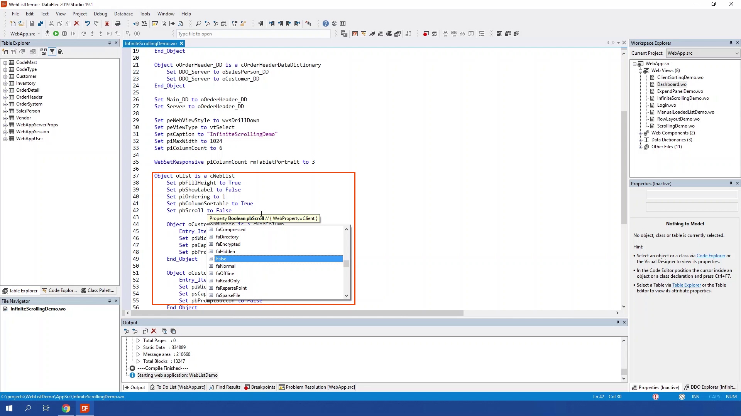Click the Print toolbar icon
The width and height of the screenshot is (741, 416).
[118, 24]
